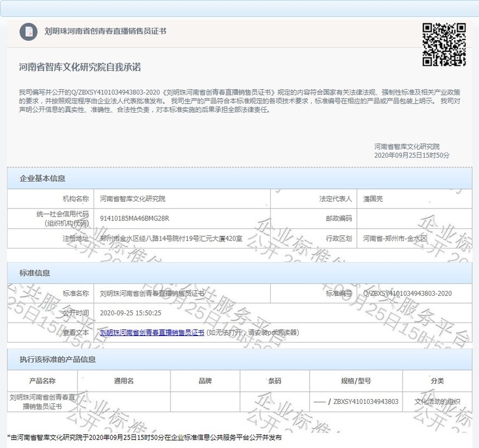
Task: Click the 品牌 column header
Action: (x=205, y=381)
